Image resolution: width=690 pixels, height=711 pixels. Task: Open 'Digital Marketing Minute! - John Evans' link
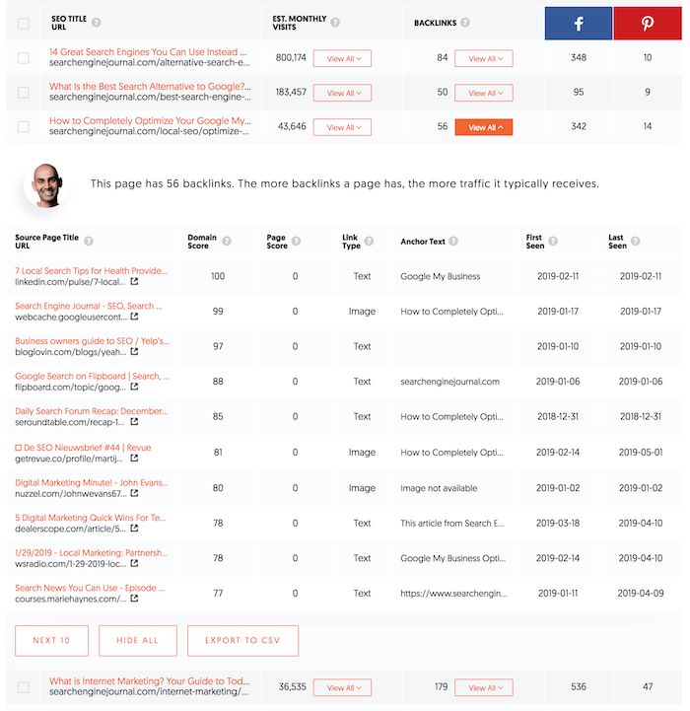[x=92, y=483]
